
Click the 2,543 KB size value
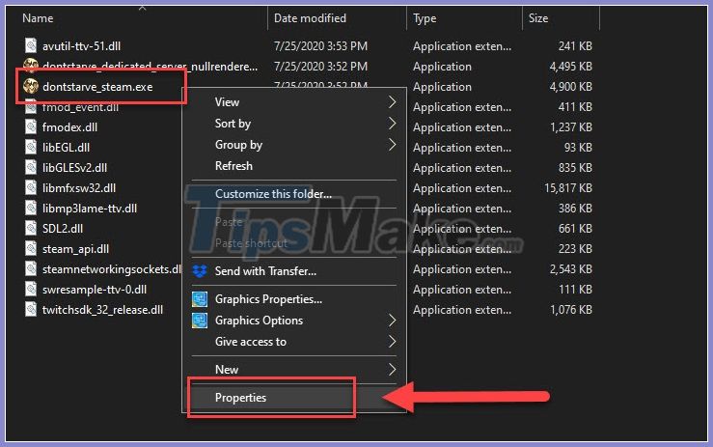pyautogui.click(x=570, y=269)
